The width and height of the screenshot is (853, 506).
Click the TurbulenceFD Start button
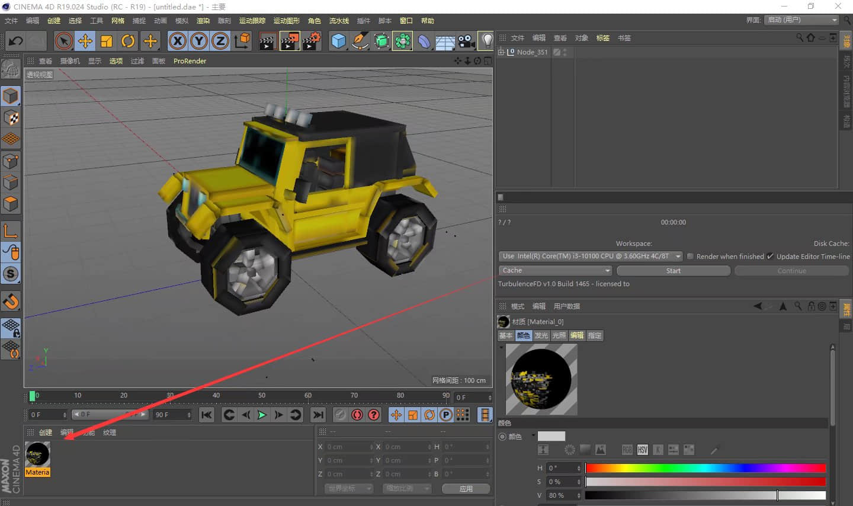point(674,271)
